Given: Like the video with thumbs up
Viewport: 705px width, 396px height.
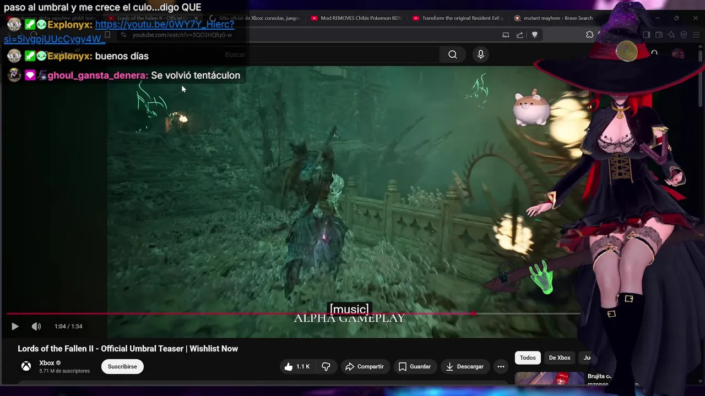Looking at the screenshot, I should click(x=297, y=366).
